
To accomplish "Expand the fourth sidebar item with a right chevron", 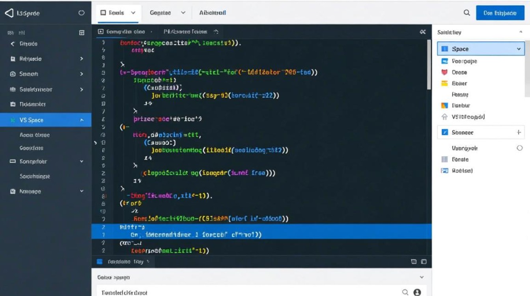I will [x=82, y=90].
